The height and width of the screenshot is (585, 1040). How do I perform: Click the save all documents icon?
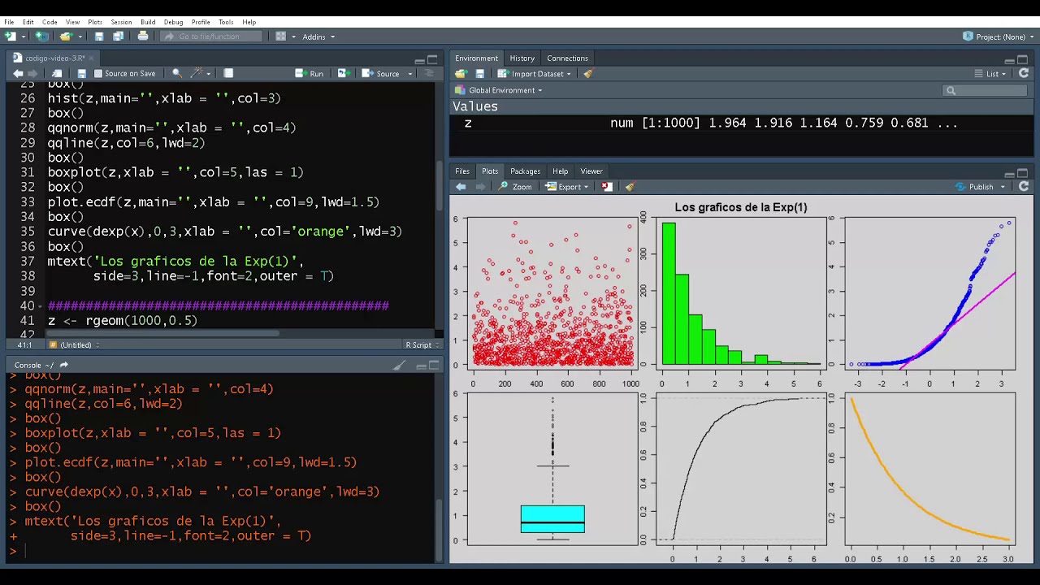pyautogui.click(x=118, y=37)
